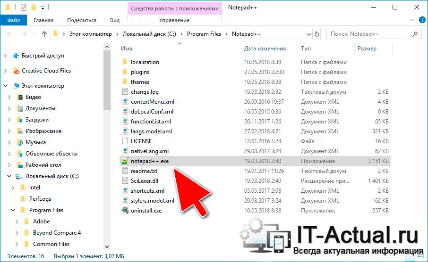Expand the ribbon with the chevron
This screenshot has height=262, width=428.
click(x=412, y=20)
